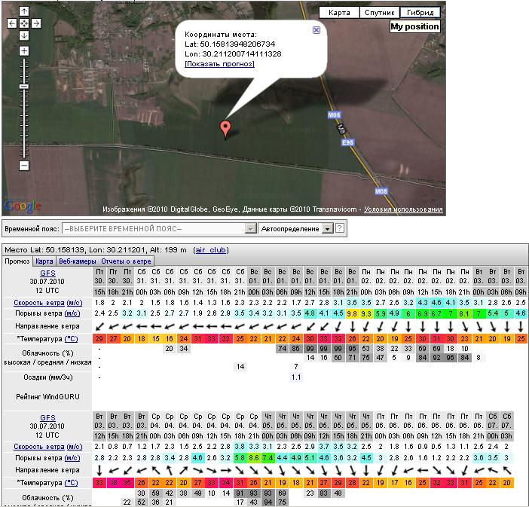Open the air_club link
This screenshot has height=507, width=529.
(x=210, y=249)
